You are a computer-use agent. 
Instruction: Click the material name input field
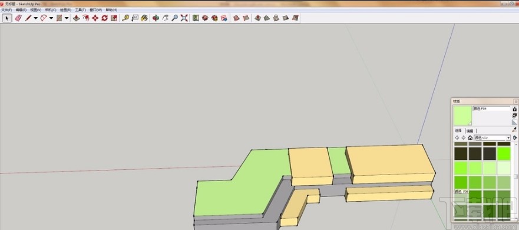coord(491,109)
